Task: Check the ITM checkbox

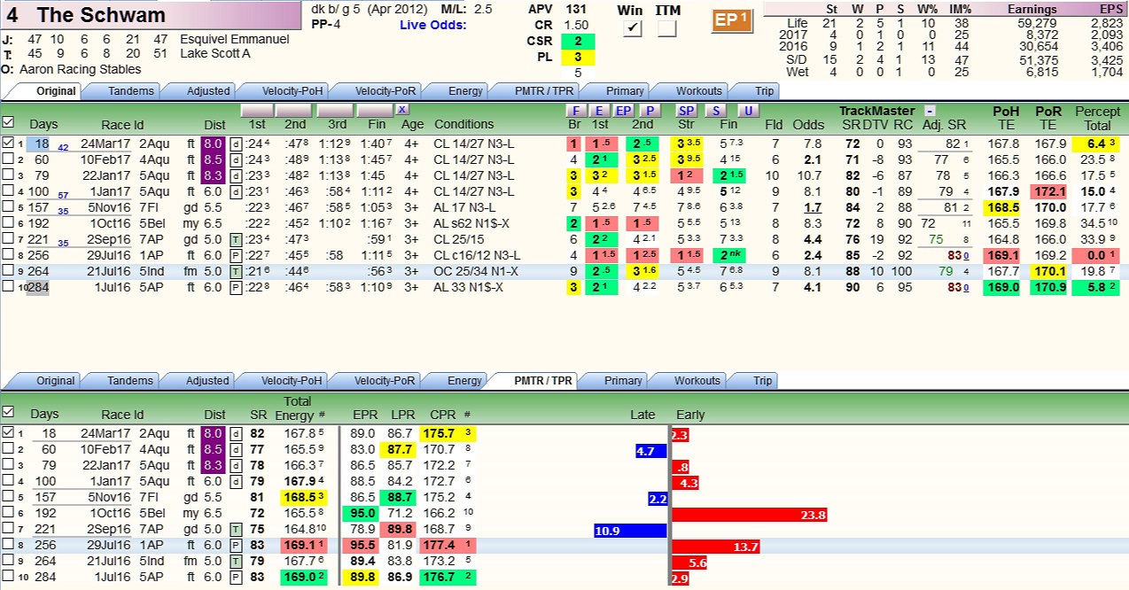Action: (x=667, y=28)
